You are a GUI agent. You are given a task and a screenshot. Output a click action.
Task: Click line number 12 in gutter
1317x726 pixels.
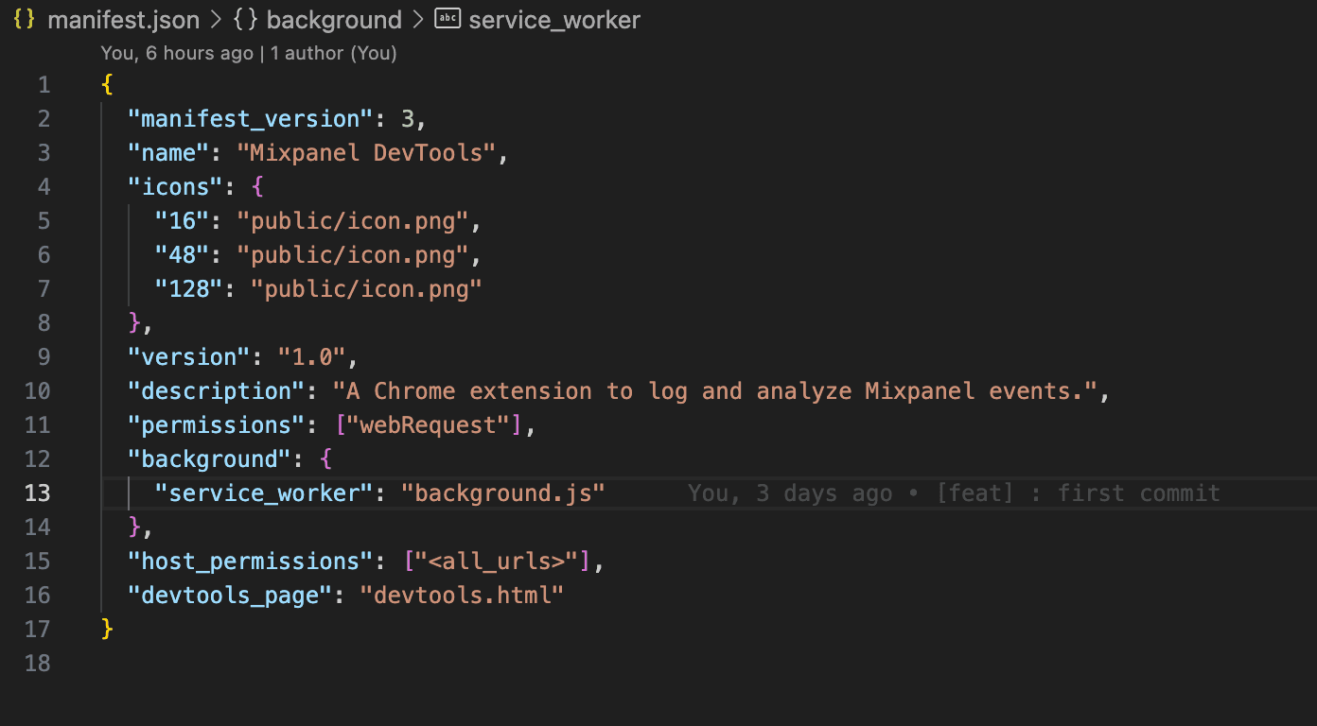pyautogui.click(x=38, y=459)
